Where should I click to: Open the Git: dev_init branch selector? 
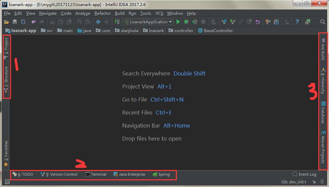click(294, 182)
